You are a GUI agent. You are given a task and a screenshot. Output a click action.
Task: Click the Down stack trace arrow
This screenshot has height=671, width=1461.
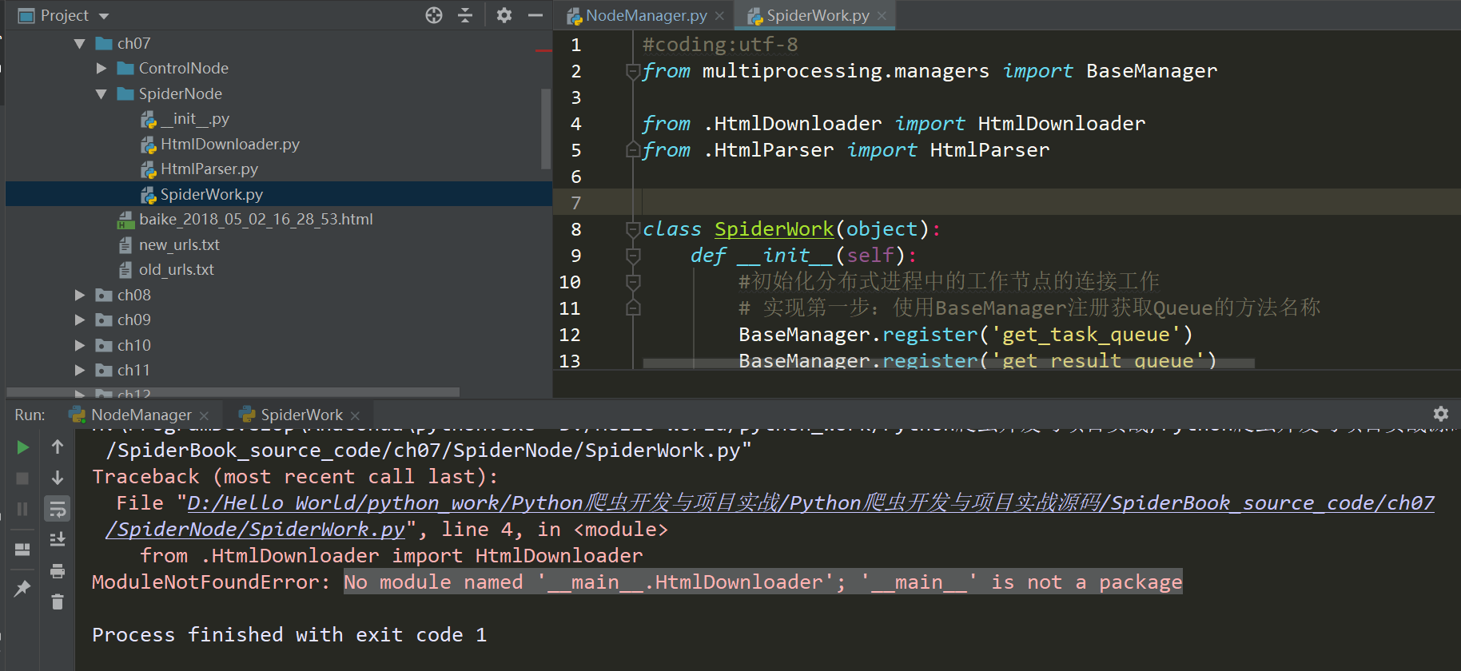pyautogui.click(x=58, y=478)
